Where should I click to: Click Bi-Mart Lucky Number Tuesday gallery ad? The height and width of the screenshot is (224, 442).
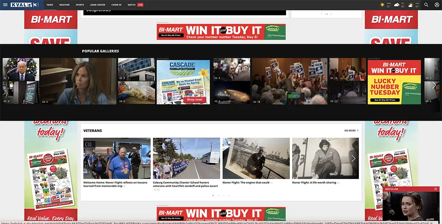pos(394,82)
